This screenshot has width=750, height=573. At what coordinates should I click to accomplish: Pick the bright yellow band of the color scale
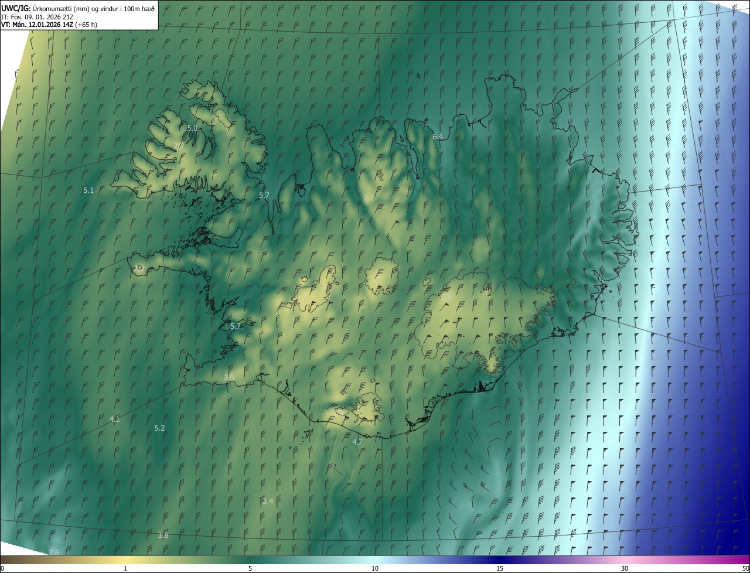tap(125, 560)
